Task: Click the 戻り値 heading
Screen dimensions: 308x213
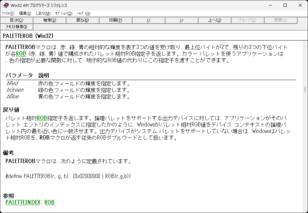Action: (x=11, y=110)
